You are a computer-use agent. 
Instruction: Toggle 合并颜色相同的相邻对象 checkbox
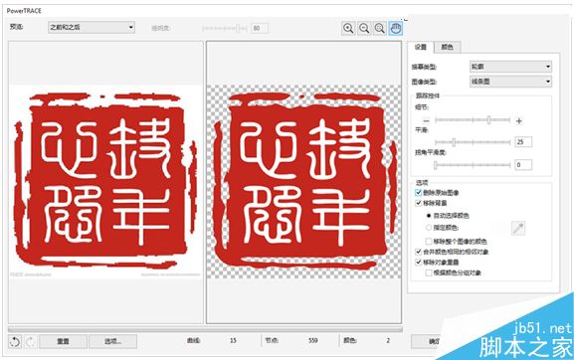419,252
